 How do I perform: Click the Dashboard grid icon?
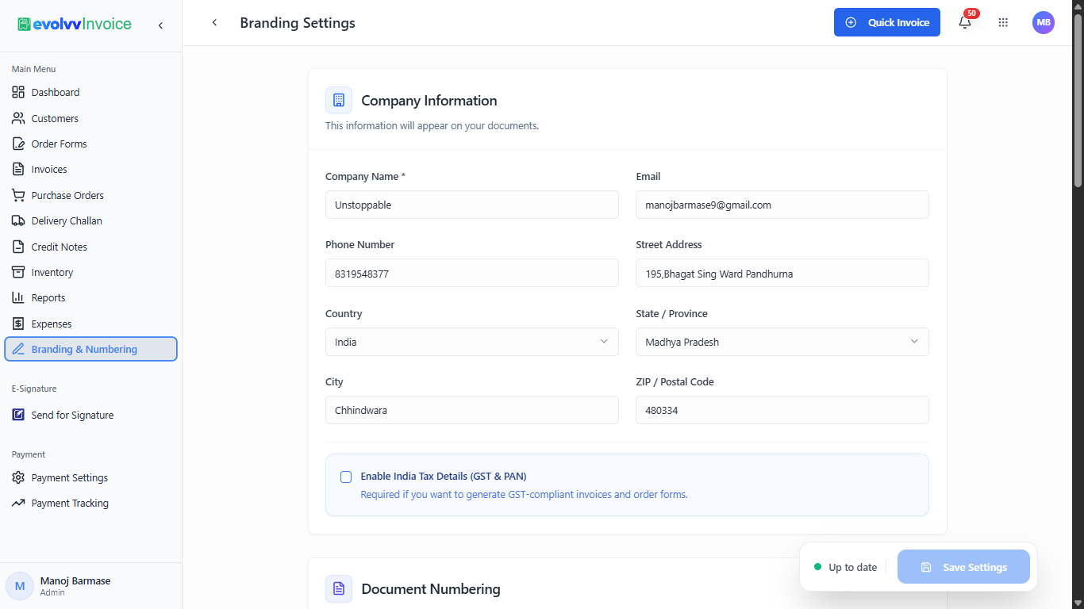[x=18, y=92]
